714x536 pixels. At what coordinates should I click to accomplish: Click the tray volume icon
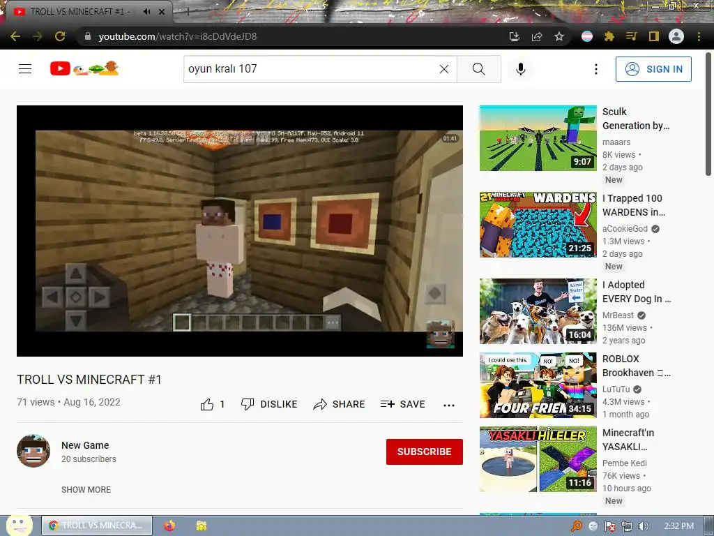643,526
